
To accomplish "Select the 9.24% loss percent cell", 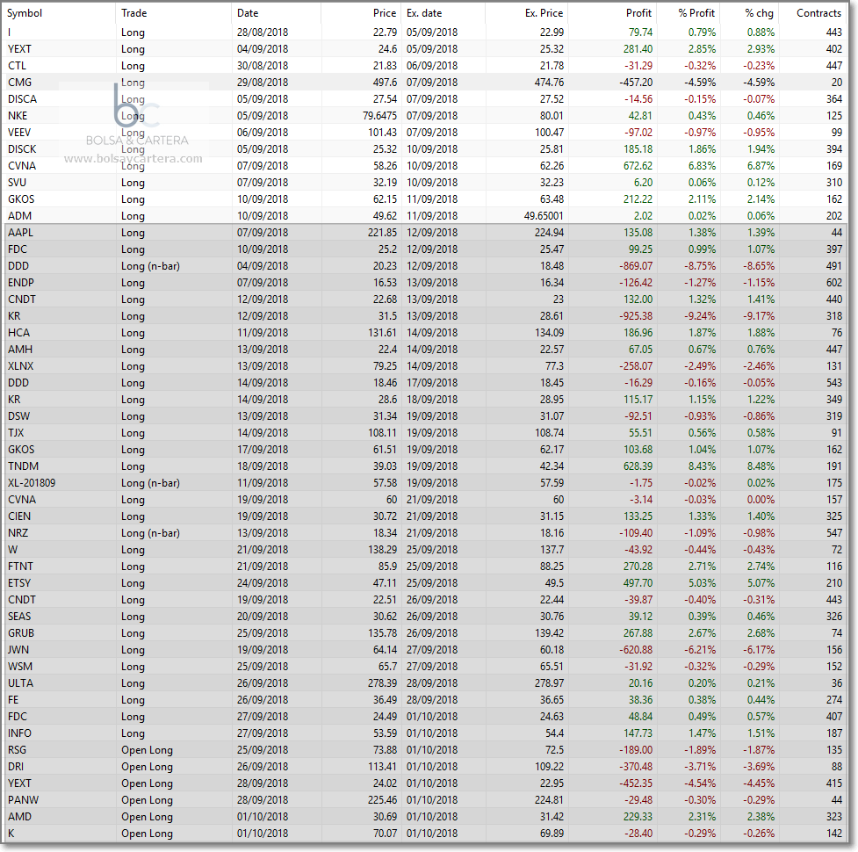I will click(700, 315).
